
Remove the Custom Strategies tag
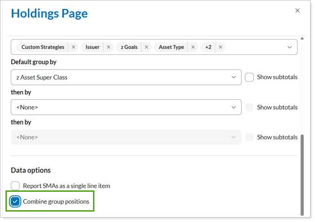(x=74, y=47)
